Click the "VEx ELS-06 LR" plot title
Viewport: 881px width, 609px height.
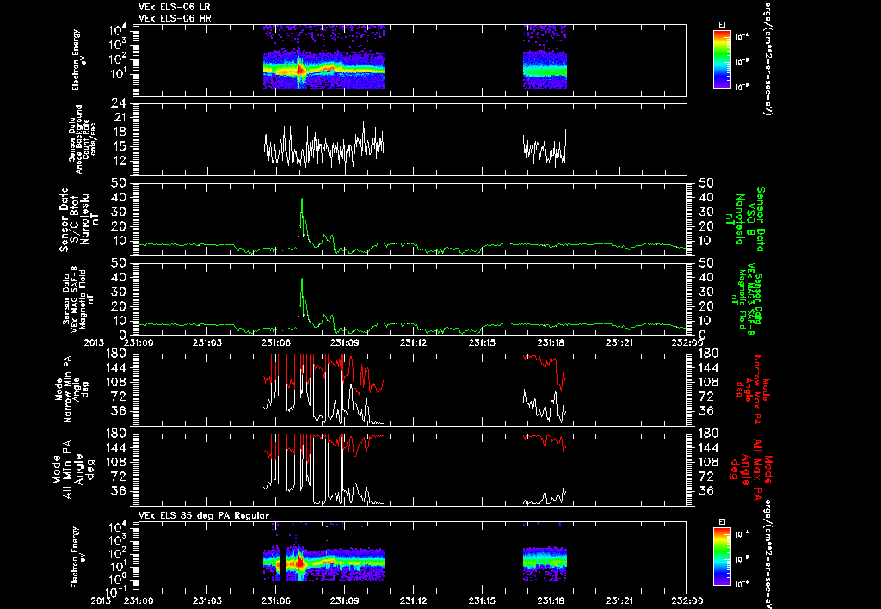coord(175,7)
